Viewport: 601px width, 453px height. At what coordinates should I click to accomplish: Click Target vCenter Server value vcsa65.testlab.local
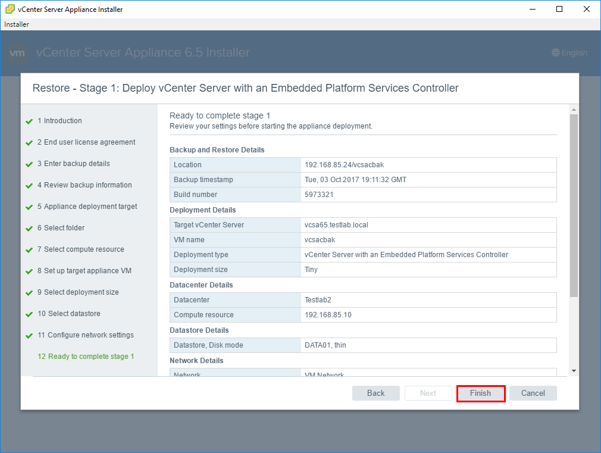coord(336,225)
